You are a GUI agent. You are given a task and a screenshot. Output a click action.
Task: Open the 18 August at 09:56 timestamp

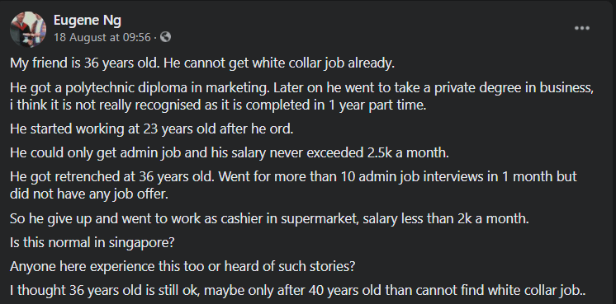click(x=102, y=37)
